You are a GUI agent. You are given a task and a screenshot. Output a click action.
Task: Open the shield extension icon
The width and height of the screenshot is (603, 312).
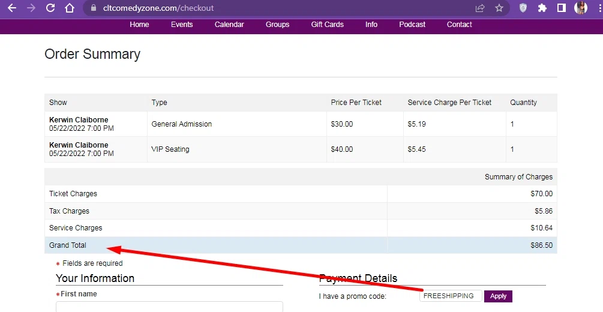pos(523,8)
